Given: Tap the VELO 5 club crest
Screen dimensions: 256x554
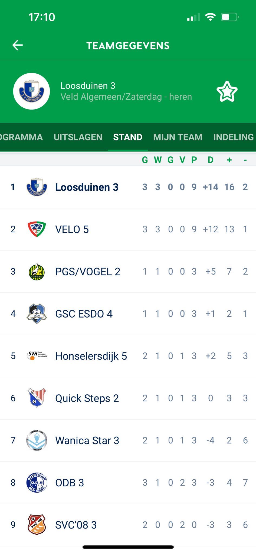Looking at the screenshot, I should click(x=37, y=229).
